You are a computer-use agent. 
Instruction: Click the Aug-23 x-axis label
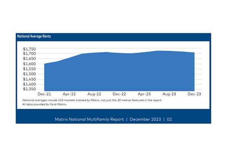169,94
